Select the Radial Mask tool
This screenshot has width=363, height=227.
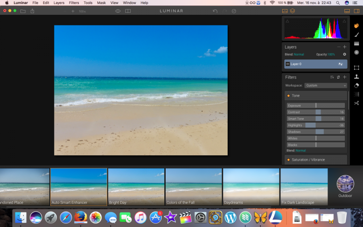[357, 52]
